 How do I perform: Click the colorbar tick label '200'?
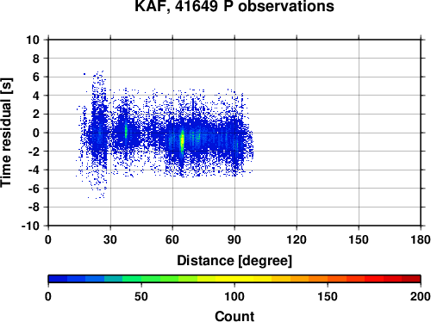421,296
